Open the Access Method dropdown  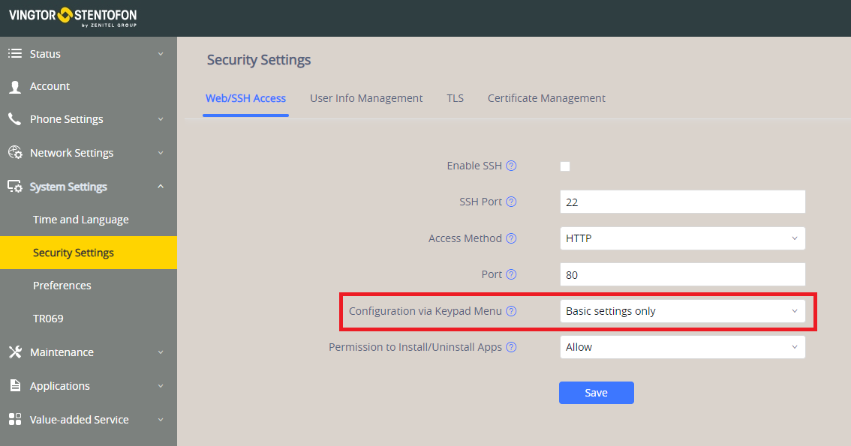point(682,238)
